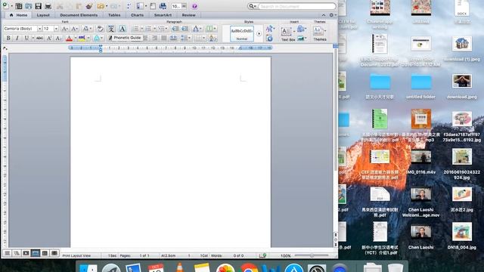Viewport: 484px width, 272px height.
Task: Open the template gallery icon
Action: 18,6
